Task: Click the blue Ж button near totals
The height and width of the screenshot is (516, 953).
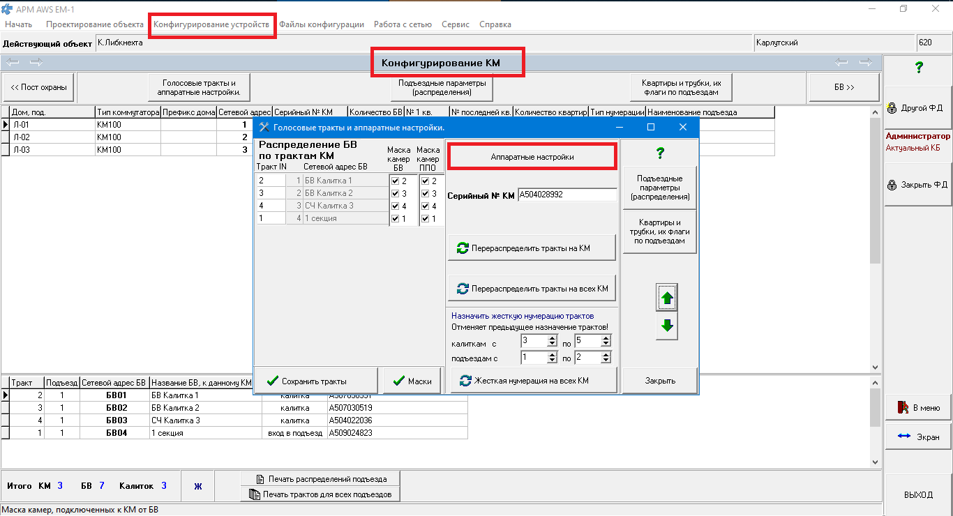Action: [x=197, y=486]
